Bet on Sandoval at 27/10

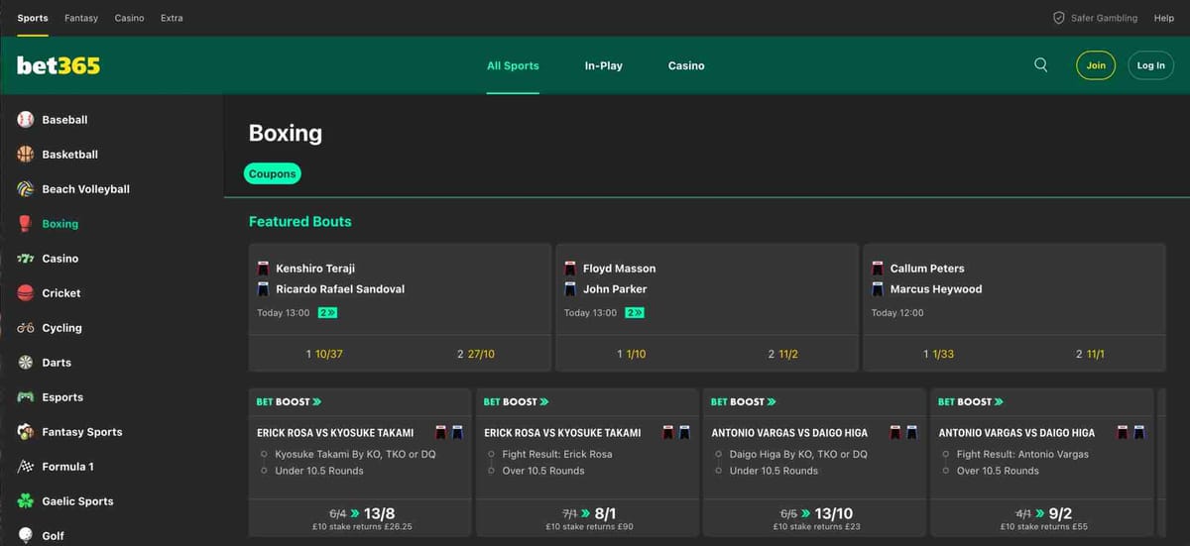click(476, 354)
